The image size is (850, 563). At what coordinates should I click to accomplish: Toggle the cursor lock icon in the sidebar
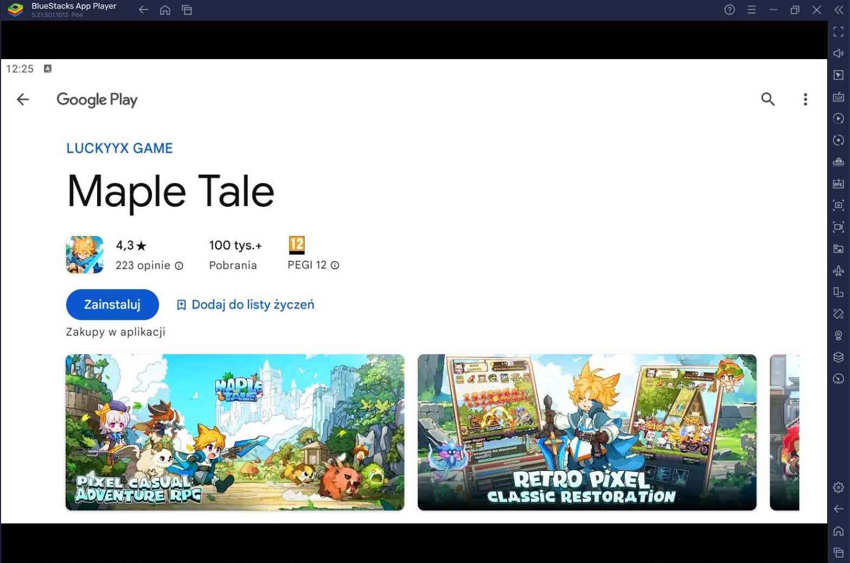coord(839,75)
